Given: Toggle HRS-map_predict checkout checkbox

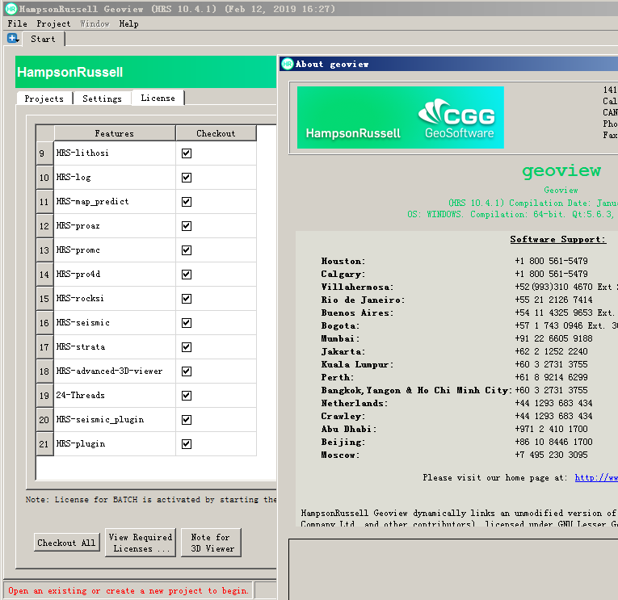Looking at the screenshot, I should 187,202.
